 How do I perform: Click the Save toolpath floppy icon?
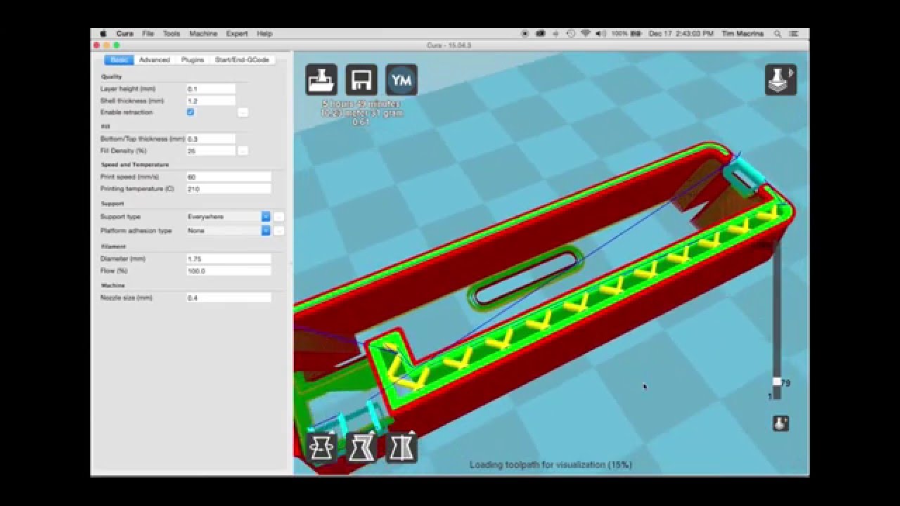(361, 79)
